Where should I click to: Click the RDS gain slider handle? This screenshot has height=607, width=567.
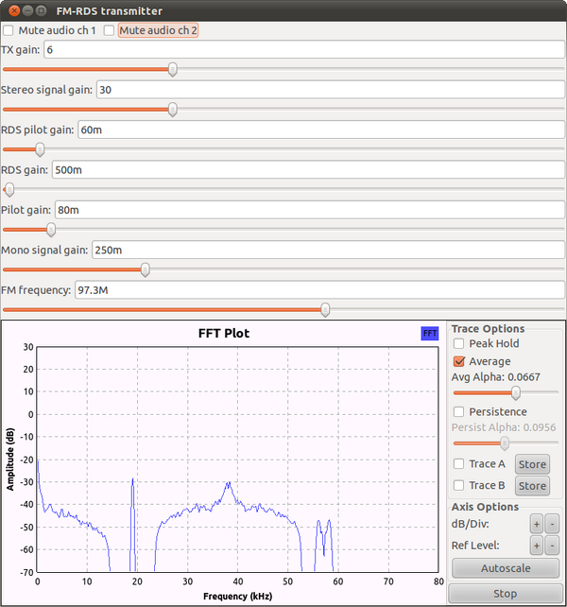pos(9,190)
